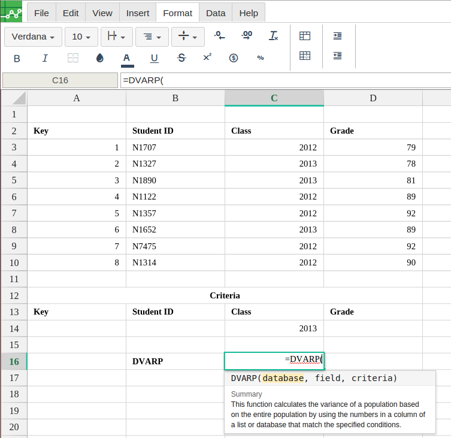The height and width of the screenshot is (438, 451).
Task: Open the horizontal alignment dropdown
Action: click(152, 37)
